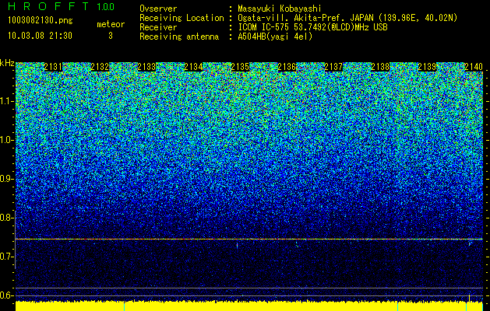This screenshot has height=311, width=490.
Task: Select the filename 1003082130.png
Action: tap(41, 20)
